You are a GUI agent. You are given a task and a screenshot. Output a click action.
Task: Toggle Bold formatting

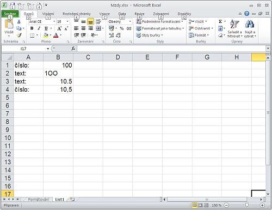[x=32, y=28]
